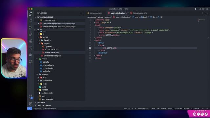Change Blade language mode

pos(164,108)
